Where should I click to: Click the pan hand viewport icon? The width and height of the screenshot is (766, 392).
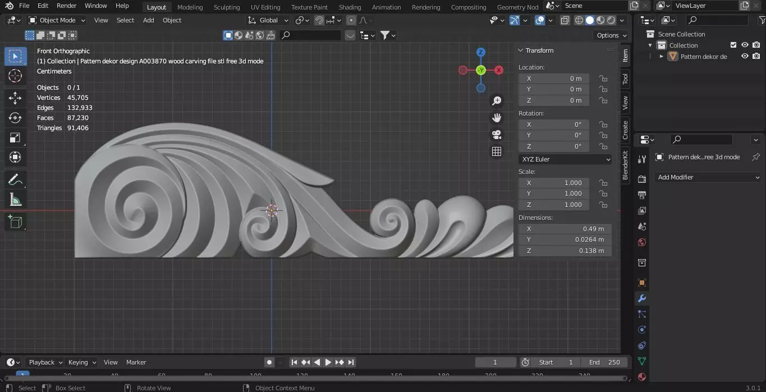pyautogui.click(x=497, y=118)
